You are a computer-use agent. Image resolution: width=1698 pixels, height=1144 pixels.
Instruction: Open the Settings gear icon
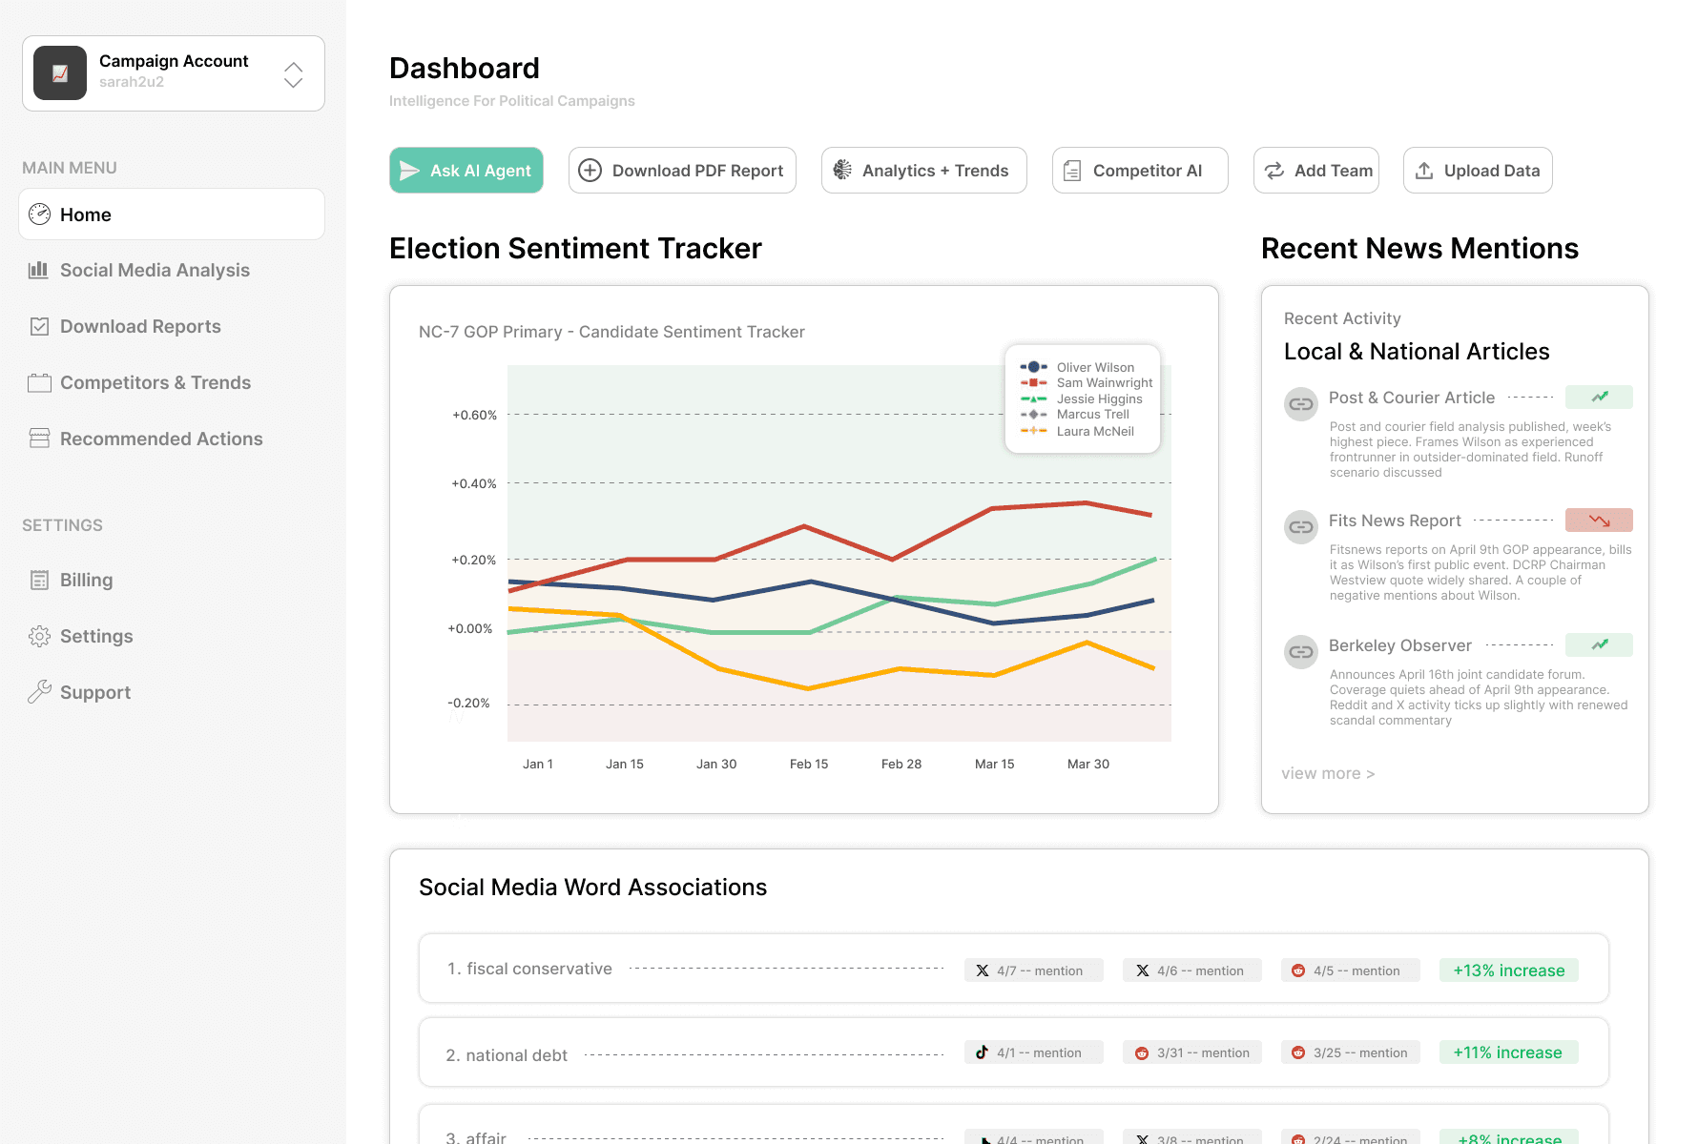(x=39, y=636)
